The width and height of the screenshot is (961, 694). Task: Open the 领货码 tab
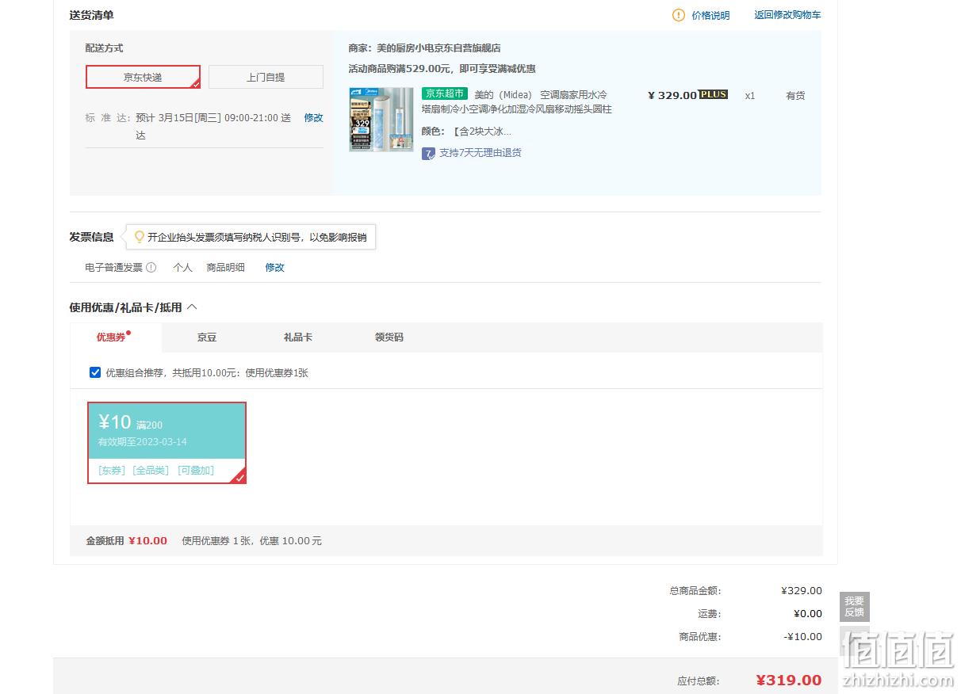click(389, 337)
